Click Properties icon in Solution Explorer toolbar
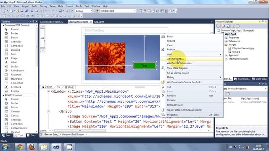269x151 pixels. 218,26
